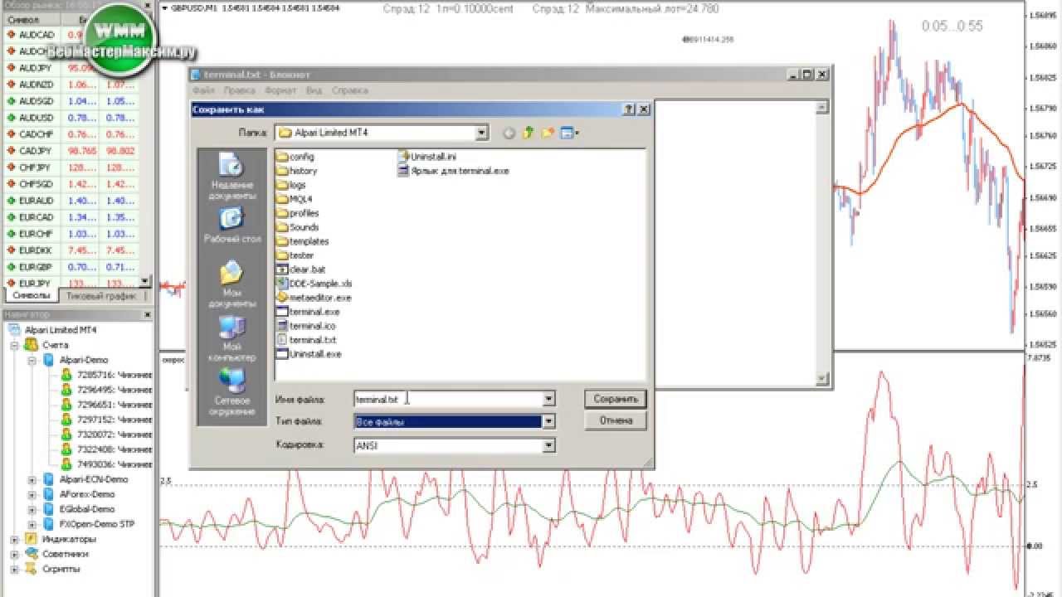Select EURGBP row in Market Watch
Screen dimensions: 1062x597
coord(73,267)
